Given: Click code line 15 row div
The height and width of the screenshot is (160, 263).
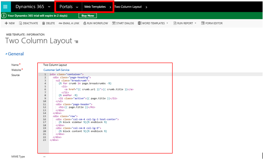Looking at the screenshot, I should click(65, 116).
